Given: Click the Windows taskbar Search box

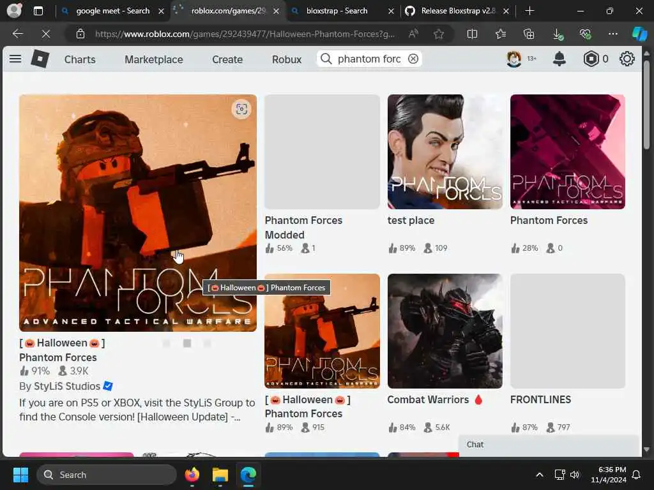Looking at the screenshot, I should (107, 475).
